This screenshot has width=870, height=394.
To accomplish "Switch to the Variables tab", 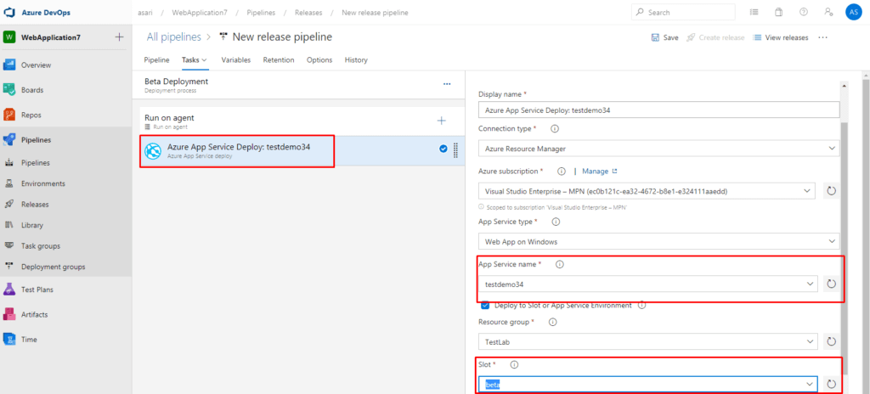I will 235,60.
